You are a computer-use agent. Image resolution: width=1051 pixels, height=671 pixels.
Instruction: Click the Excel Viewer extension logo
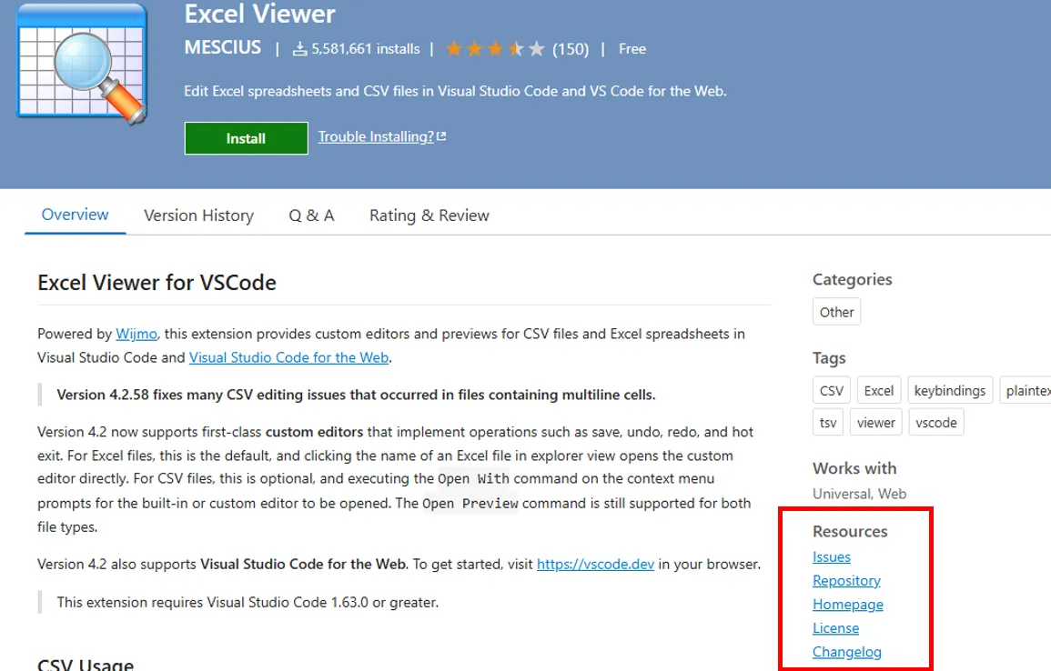point(82,65)
